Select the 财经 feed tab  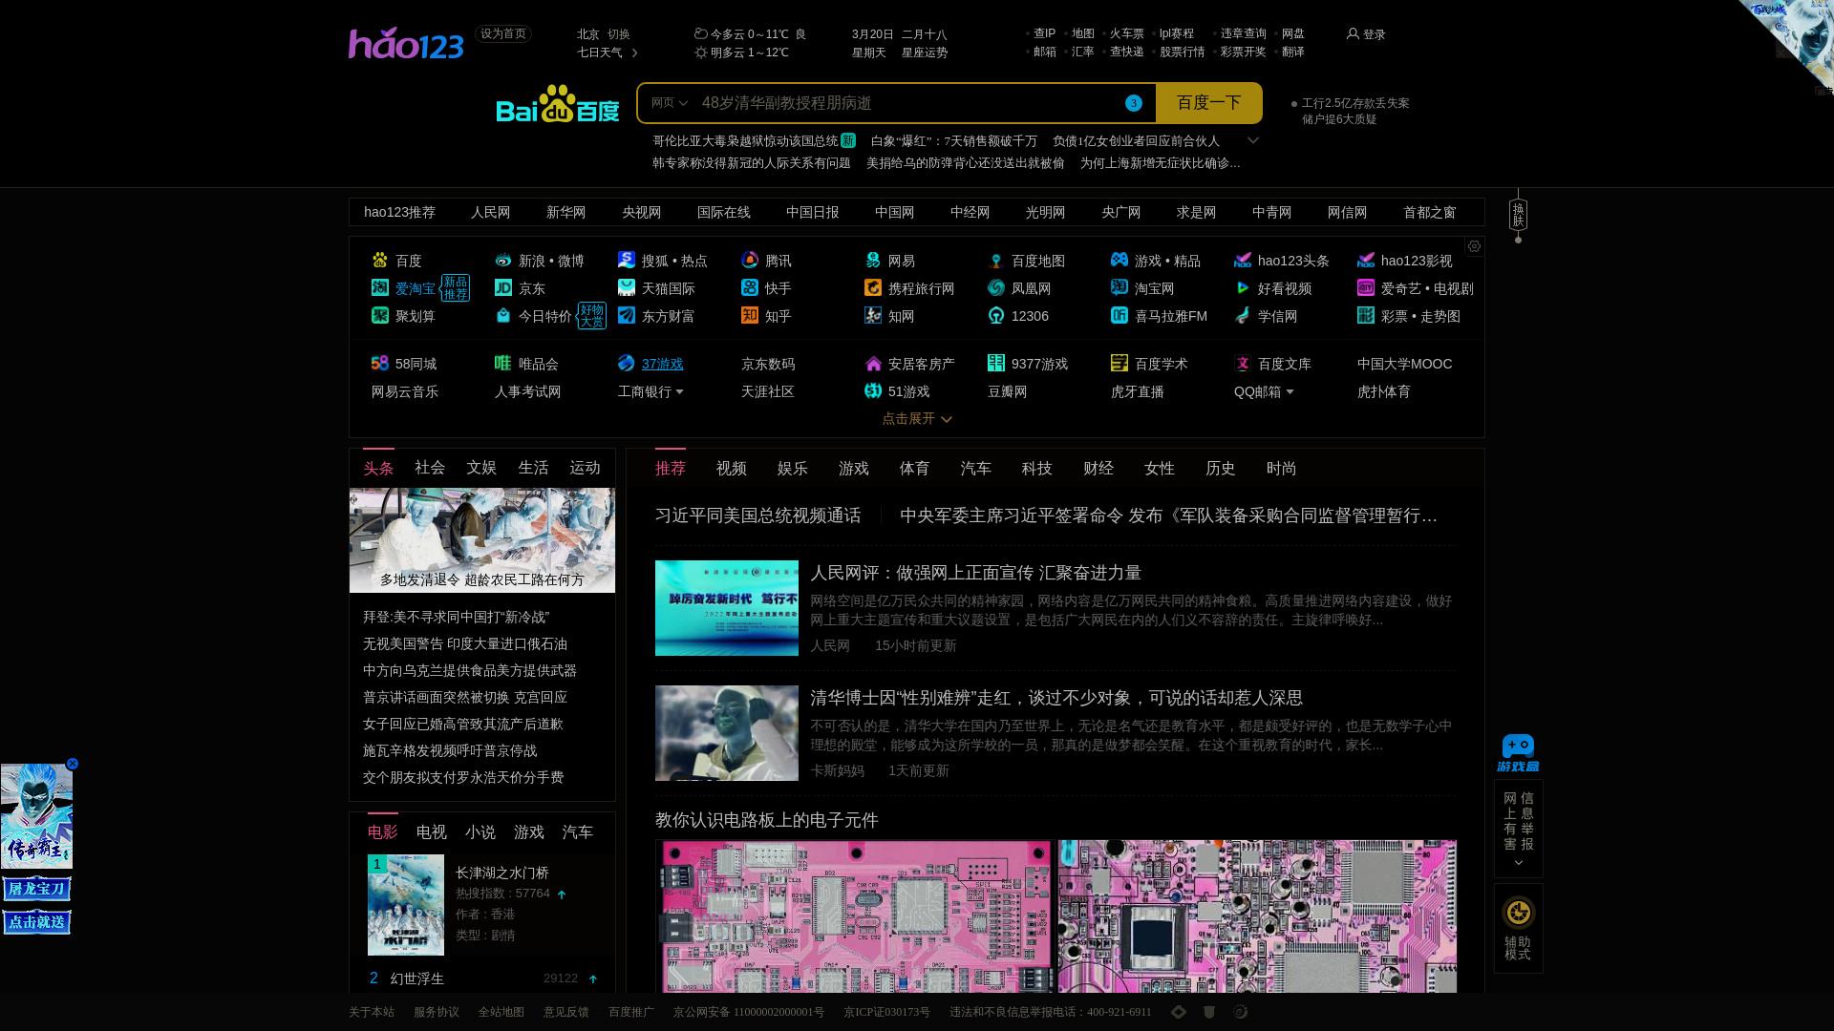click(x=1098, y=469)
